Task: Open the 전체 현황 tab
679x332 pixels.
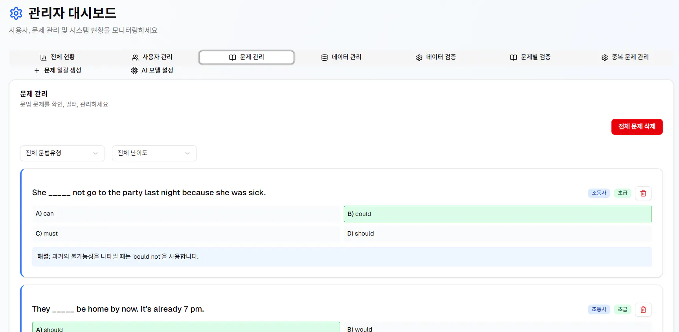Action: pos(57,57)
